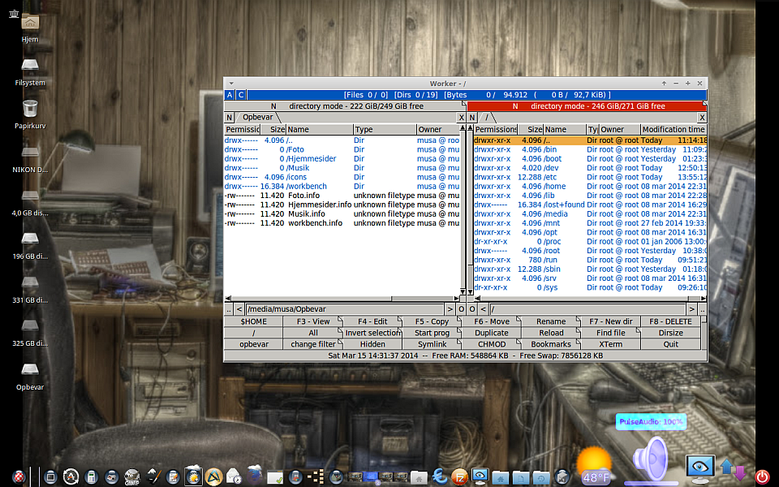Viewport: 779px width, 487px height.
Task: Select the '/' tab in the right panel
Action: (x=487, y=118)
